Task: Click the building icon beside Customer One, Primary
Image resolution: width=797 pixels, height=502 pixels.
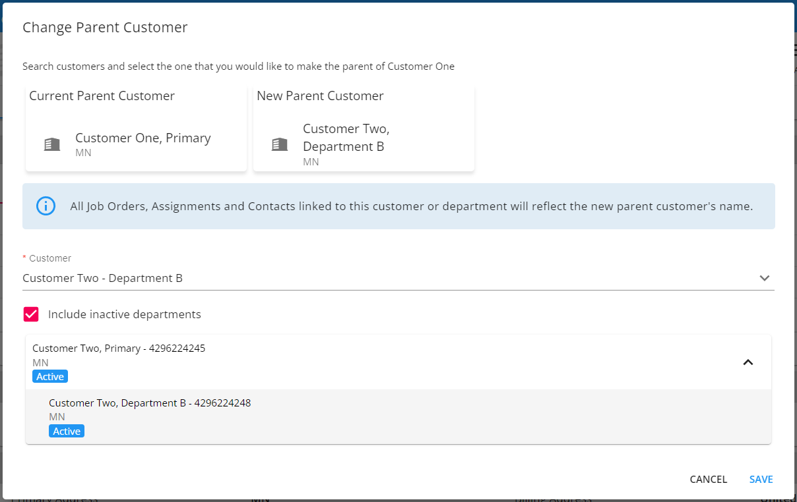Action: pyautogui.click(x=52, y=144)
